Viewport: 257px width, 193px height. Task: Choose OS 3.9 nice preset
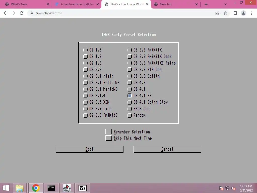click(85, 109)
